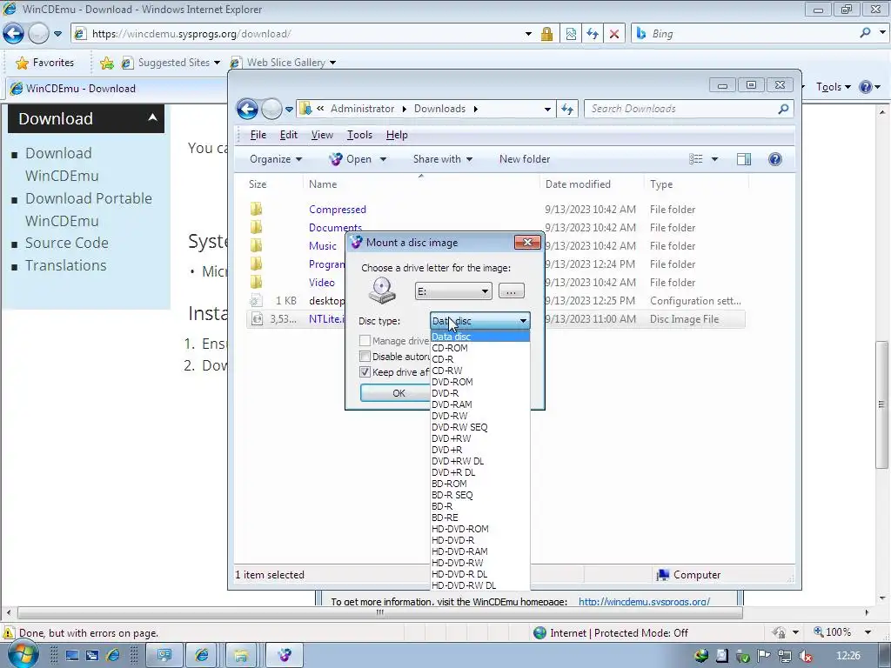Click the Open toolbar button with WinCDEmu icon
891x668 pixels.
click(x=351, y=159)
